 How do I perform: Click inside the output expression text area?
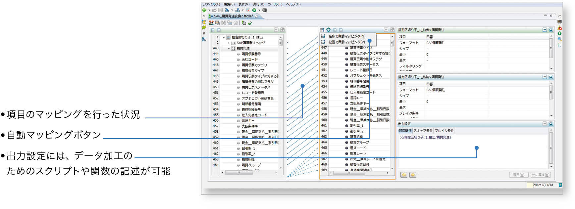pos(473,151)
